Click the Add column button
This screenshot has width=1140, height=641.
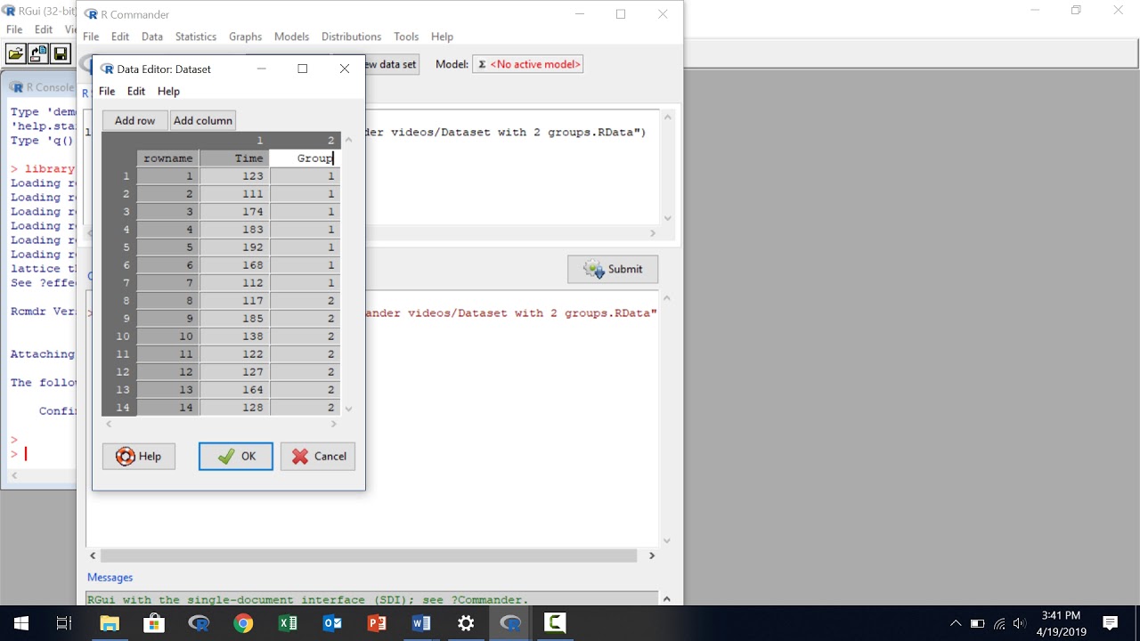(203, 120)
